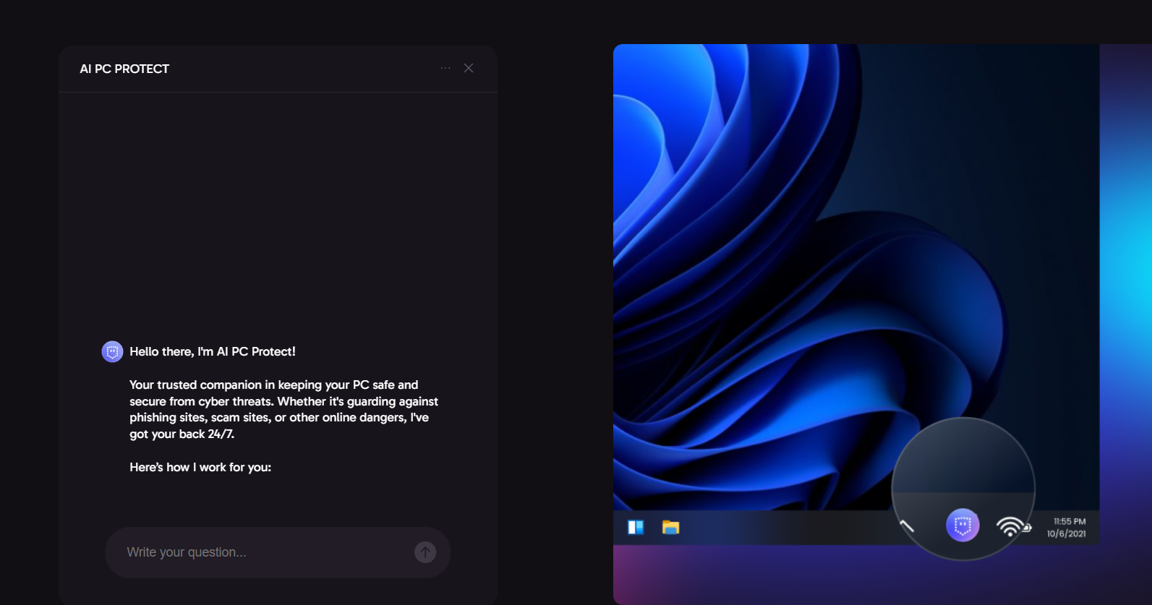Click the battery icon beside Wi-Fi
This screenshot has height=605, width=1152.
pos(1027,528)
